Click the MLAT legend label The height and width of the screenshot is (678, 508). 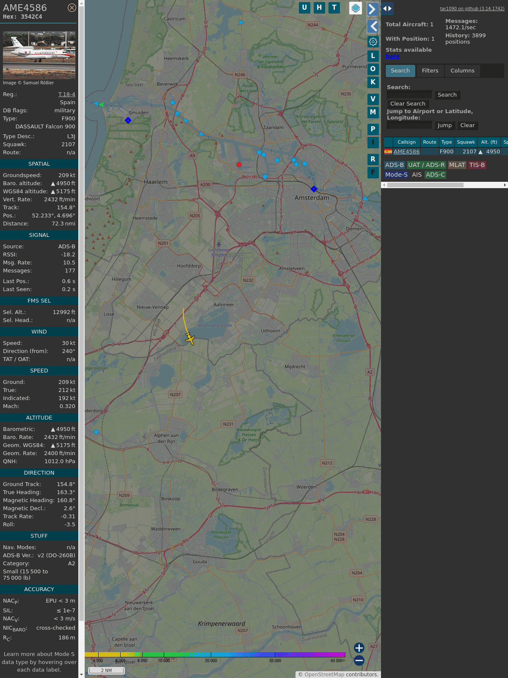(457, 165)
